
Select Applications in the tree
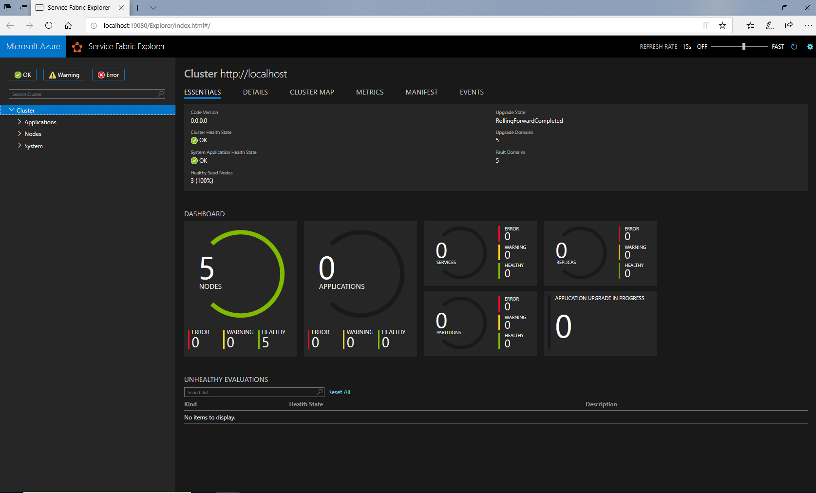pyautogui.click(x=40, y=122)
